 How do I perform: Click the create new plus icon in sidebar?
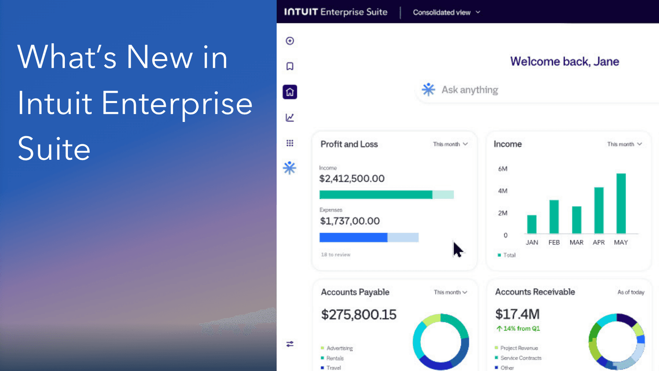(x=290, y=41)
